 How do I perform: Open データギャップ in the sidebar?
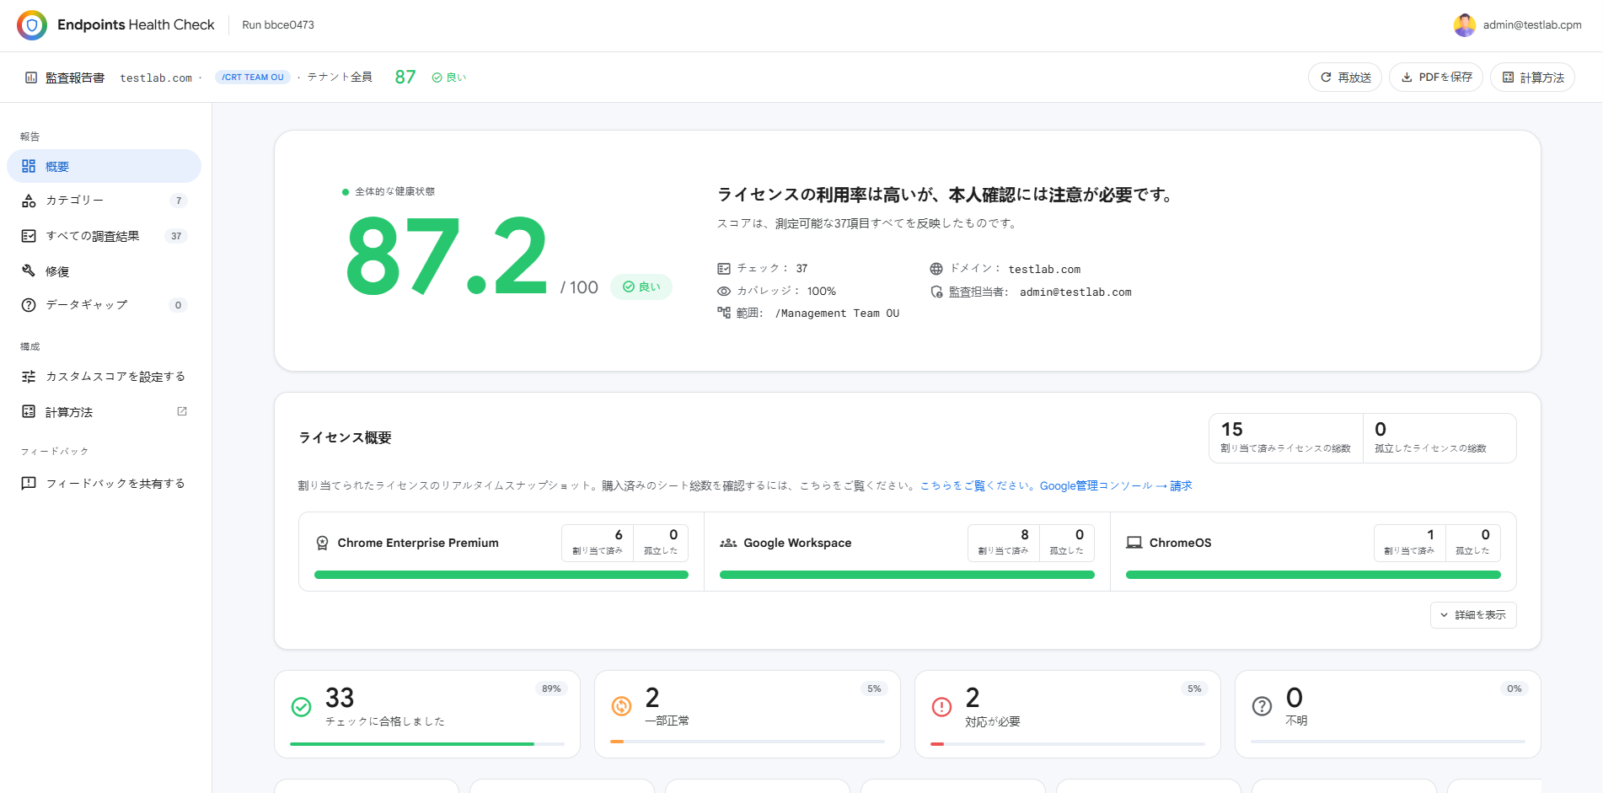pos(105,305)
